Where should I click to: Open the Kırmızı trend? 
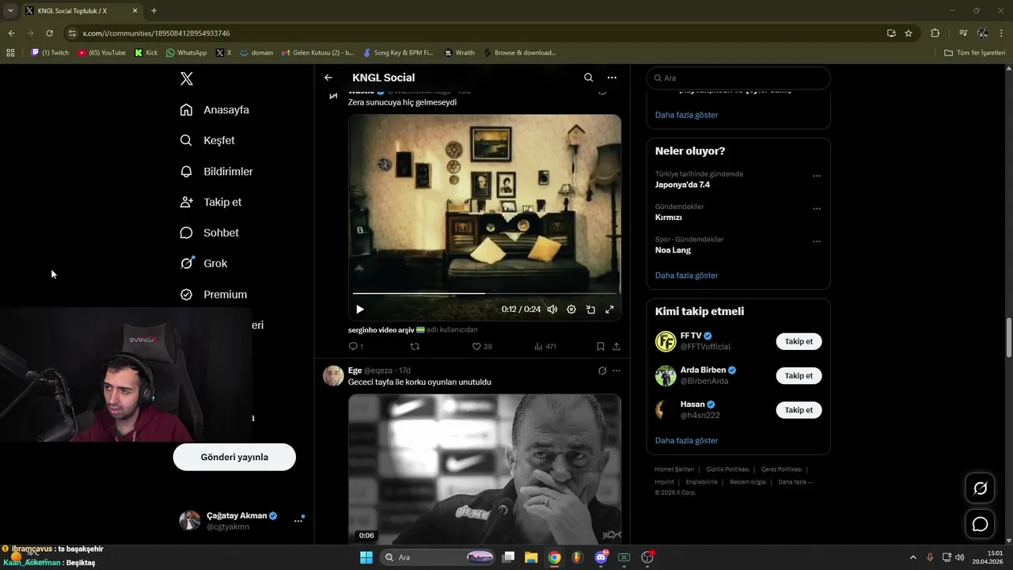click(x=669, y=217)
